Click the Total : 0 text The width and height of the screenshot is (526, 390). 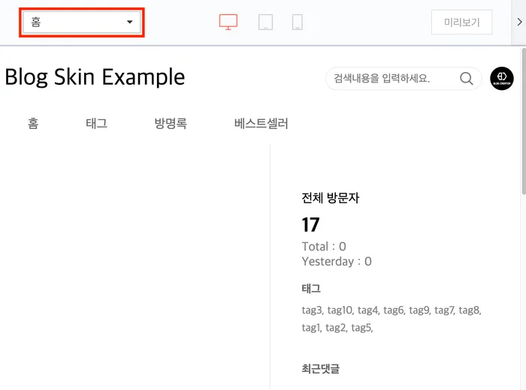[324, 247]
